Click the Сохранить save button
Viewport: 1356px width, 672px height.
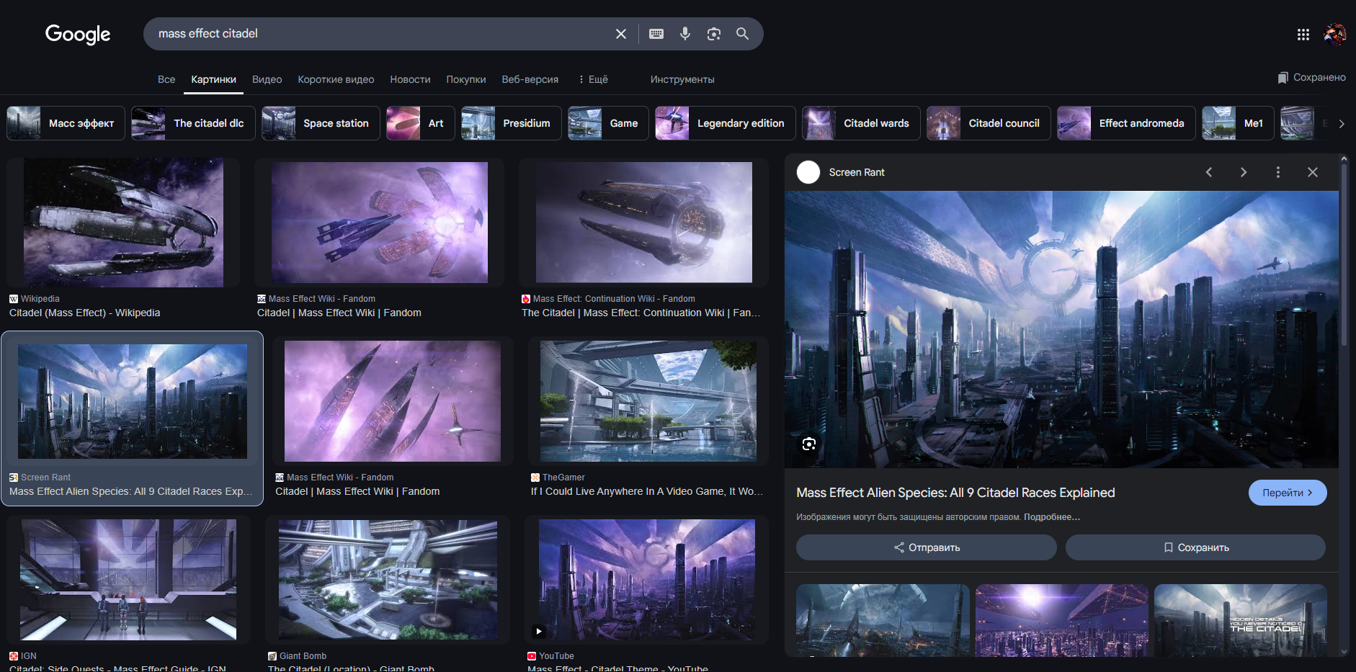click(1196, 547)
